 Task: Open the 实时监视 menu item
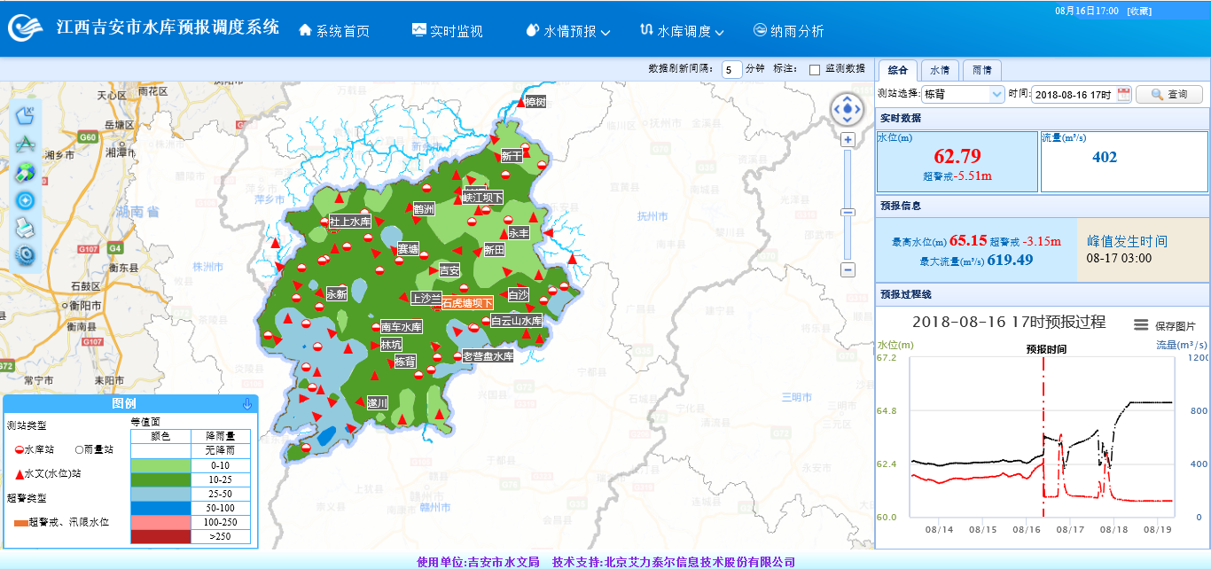click(x=448, y=31)
